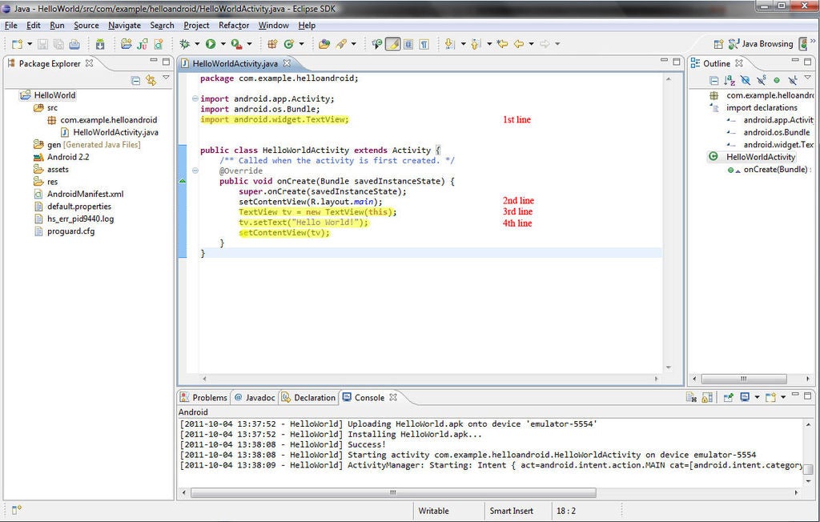Open Package Explorer view menu triangle

pos(166,78)
